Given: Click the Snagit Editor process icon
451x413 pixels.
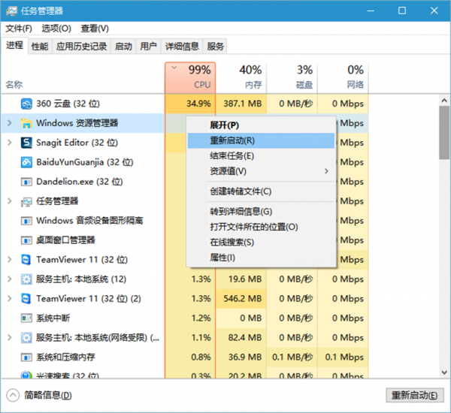Looking at the screenshot, I should click(x=26, y=143).
